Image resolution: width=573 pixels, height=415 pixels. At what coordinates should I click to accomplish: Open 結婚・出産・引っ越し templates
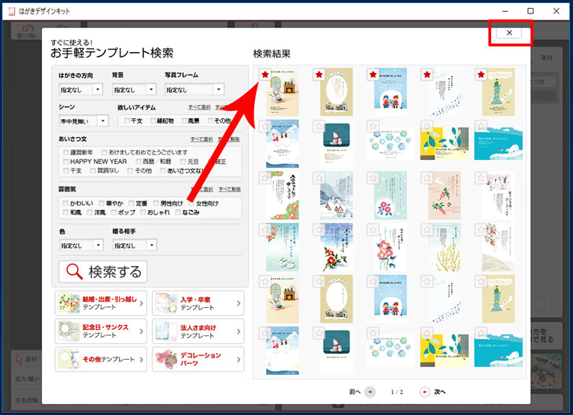point(101,303)
